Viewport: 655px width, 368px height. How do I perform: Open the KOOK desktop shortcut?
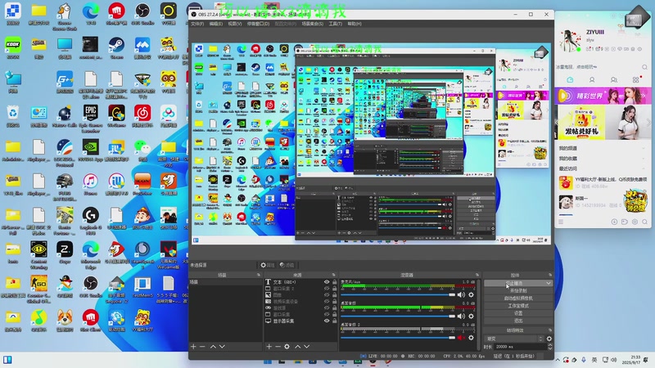pyautogui.click(x=13, y=47)
